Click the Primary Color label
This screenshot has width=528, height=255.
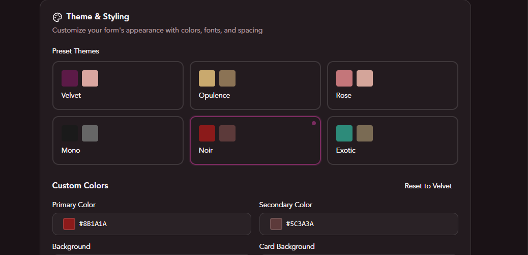point(74,205)
